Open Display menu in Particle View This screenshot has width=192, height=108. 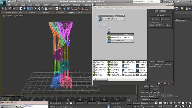coord(106,7)
